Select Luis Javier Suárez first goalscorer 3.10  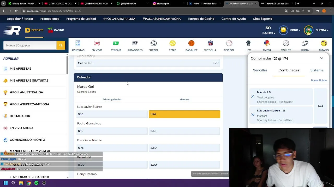pyautogui.click(x=112, y=114)
